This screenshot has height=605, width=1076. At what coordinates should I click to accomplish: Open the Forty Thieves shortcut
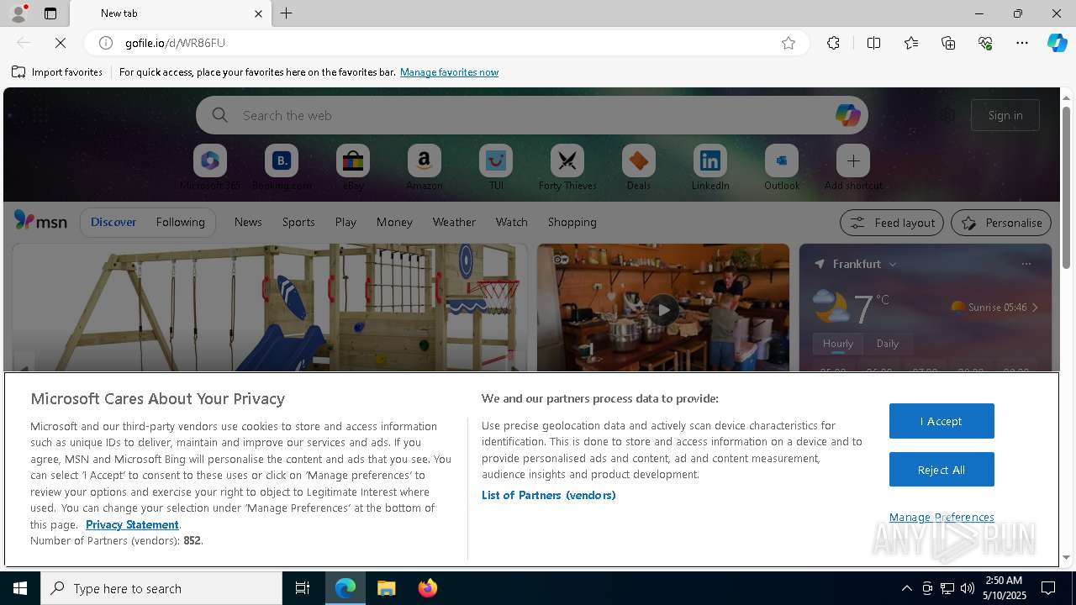pos(567,167)
